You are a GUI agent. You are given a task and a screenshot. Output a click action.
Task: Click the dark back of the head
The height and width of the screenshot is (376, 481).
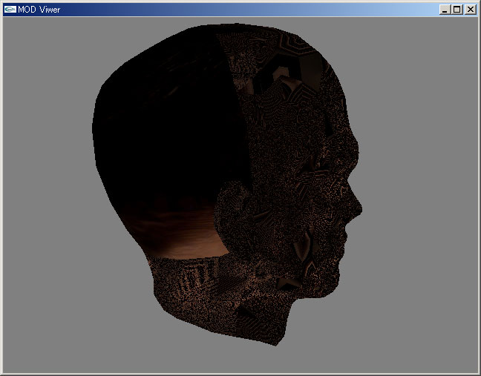(x=156, y=133)
